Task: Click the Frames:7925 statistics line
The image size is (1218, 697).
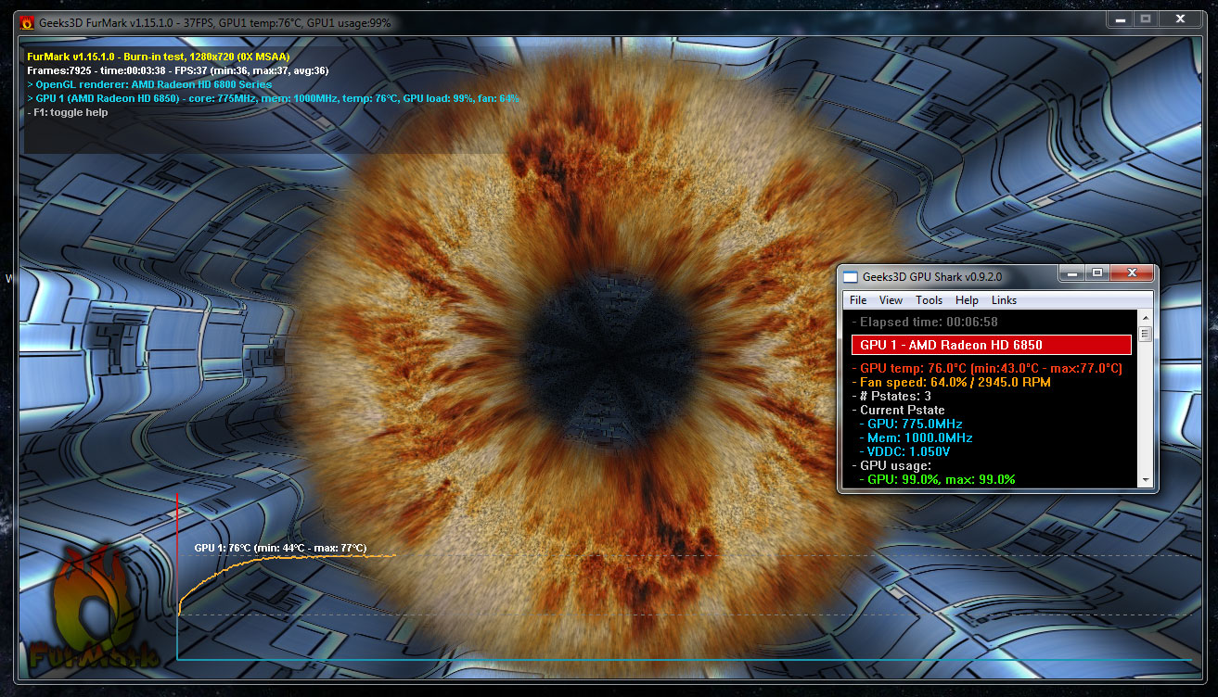Action: (178, 70)
